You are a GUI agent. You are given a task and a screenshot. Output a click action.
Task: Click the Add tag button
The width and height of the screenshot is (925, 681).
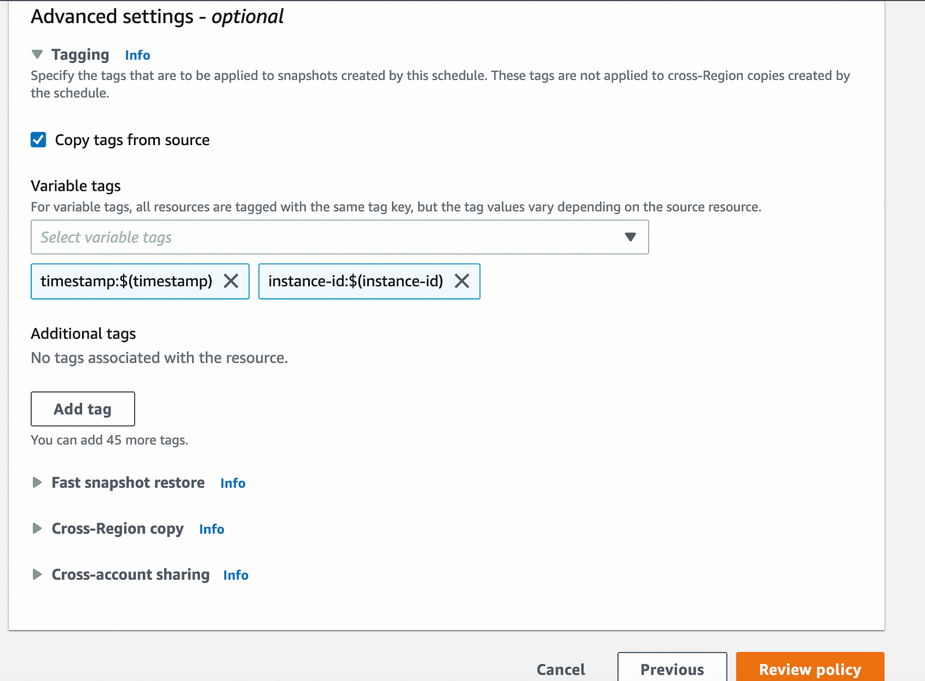pyautogui.click(x=83, y=409)
